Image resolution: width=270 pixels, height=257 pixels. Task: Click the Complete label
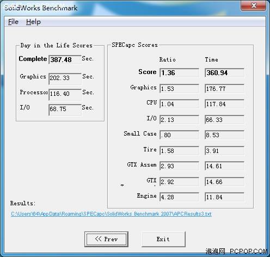pyautogui.click(x=33, y=59)
